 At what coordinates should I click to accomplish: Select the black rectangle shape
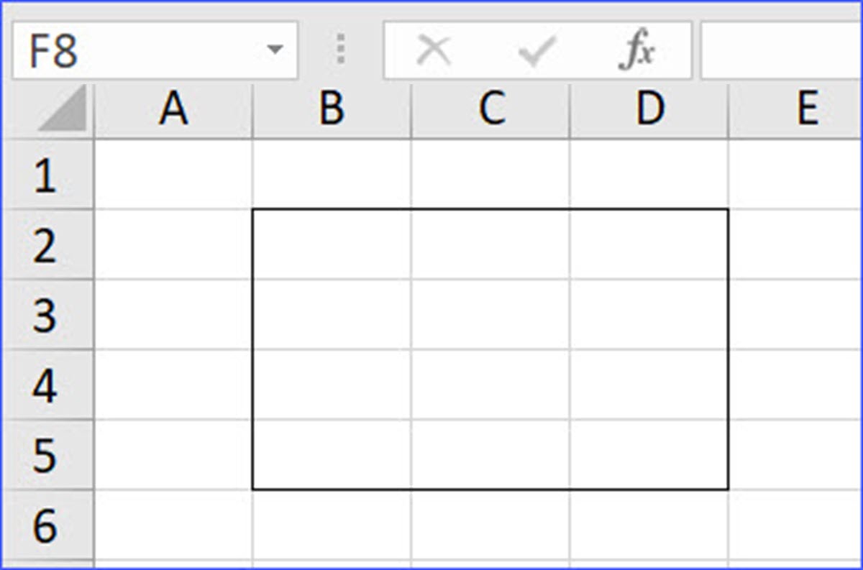click(x=490, y=208)
